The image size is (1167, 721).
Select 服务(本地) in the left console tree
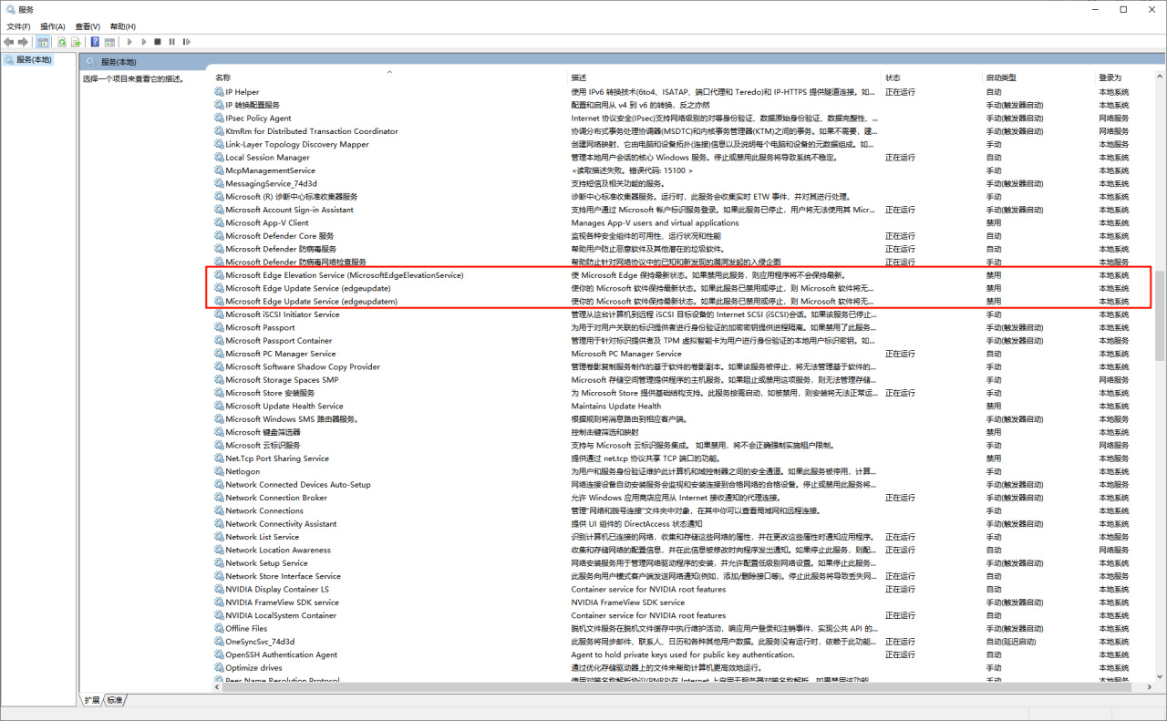point(34,60)
